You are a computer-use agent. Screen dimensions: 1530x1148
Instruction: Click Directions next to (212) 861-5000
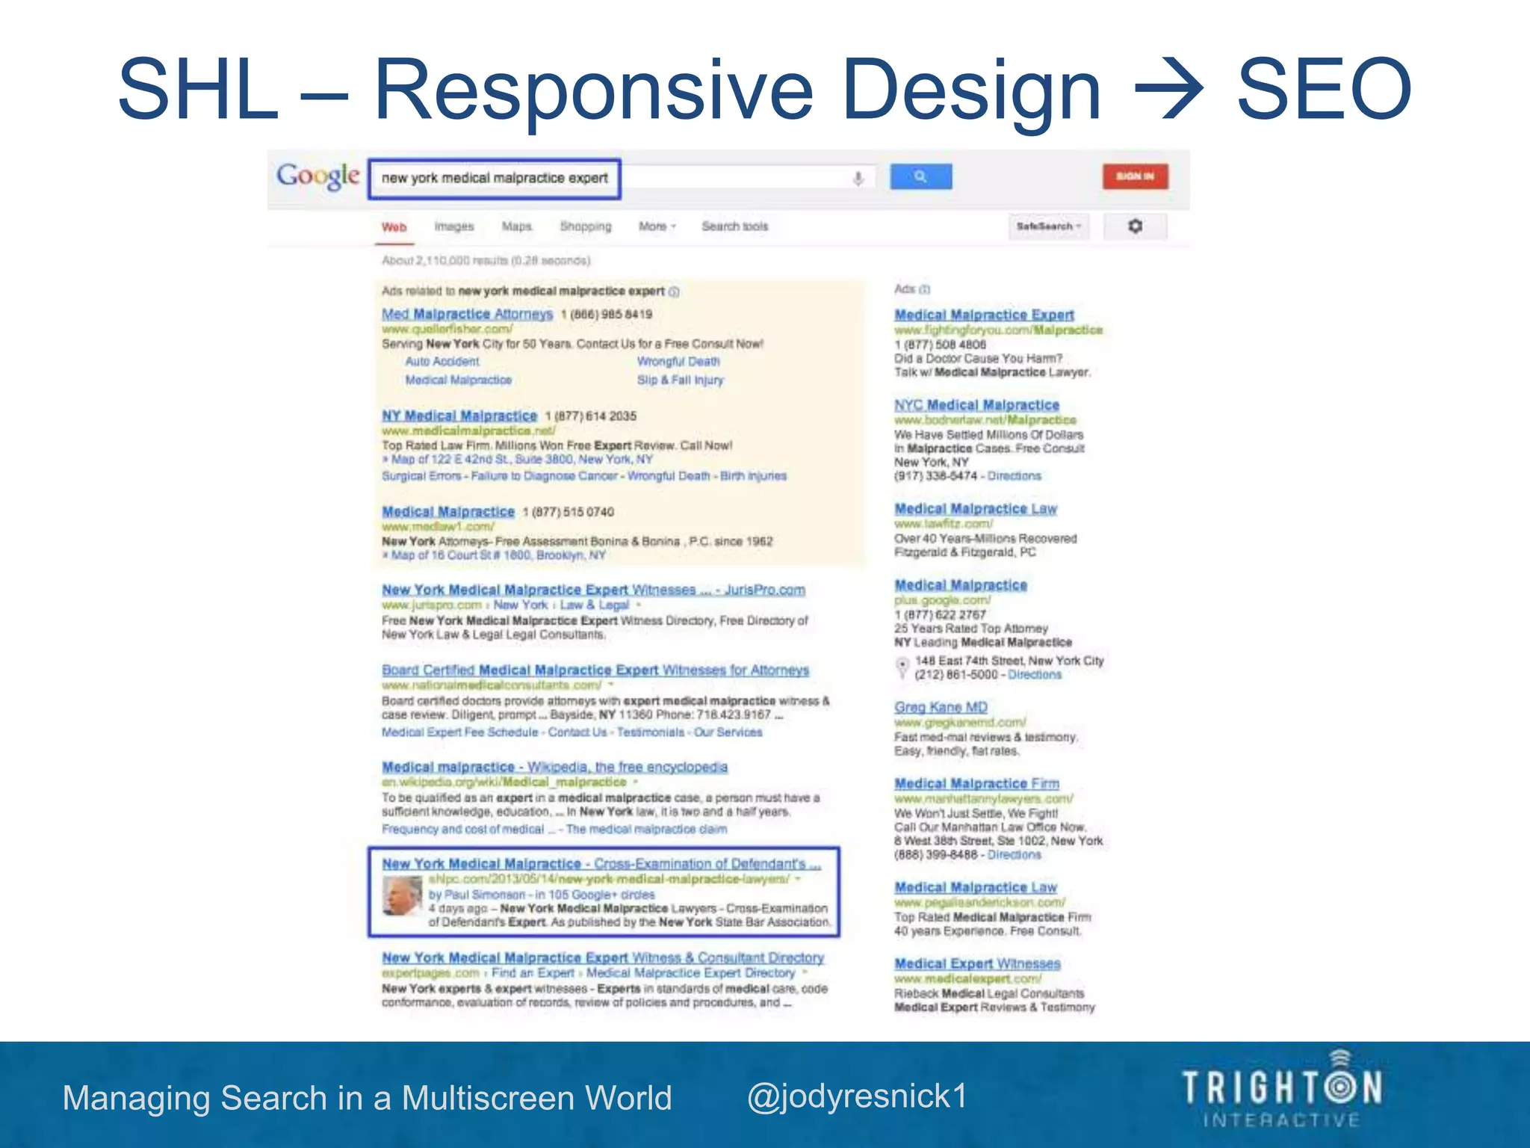point(1034,675)
